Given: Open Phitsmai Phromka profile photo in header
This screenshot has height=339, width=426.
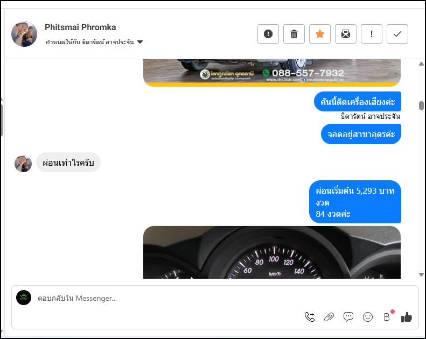Looking at the screenshot, I should pyautogui.click(x=24, y=34).
